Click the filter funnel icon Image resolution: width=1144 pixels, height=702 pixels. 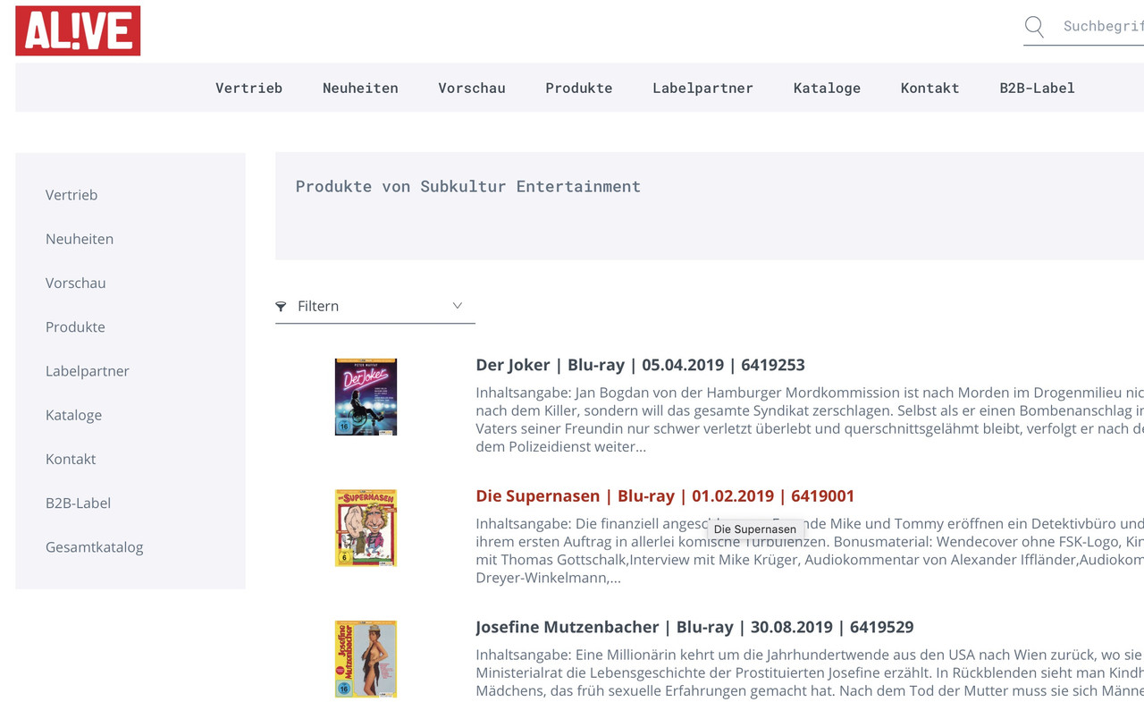point(281,307)
